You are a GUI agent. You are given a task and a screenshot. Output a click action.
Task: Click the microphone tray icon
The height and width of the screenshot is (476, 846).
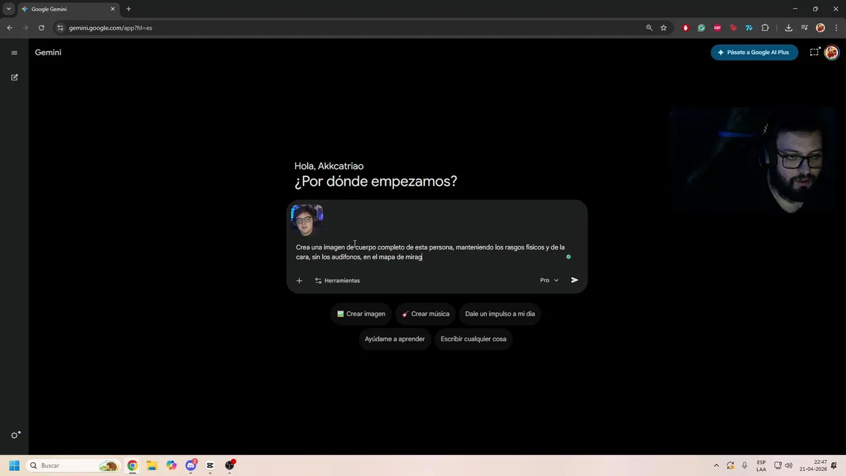745,465
